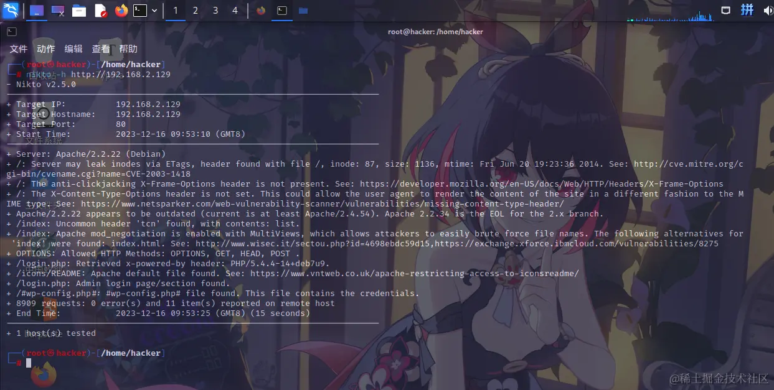Click the wisec.it sectou.php link
Screen dimensions: 774x390
tap(312, 244)
